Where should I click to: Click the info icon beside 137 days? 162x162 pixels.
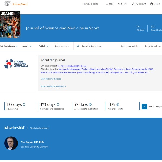click(24, 104)
